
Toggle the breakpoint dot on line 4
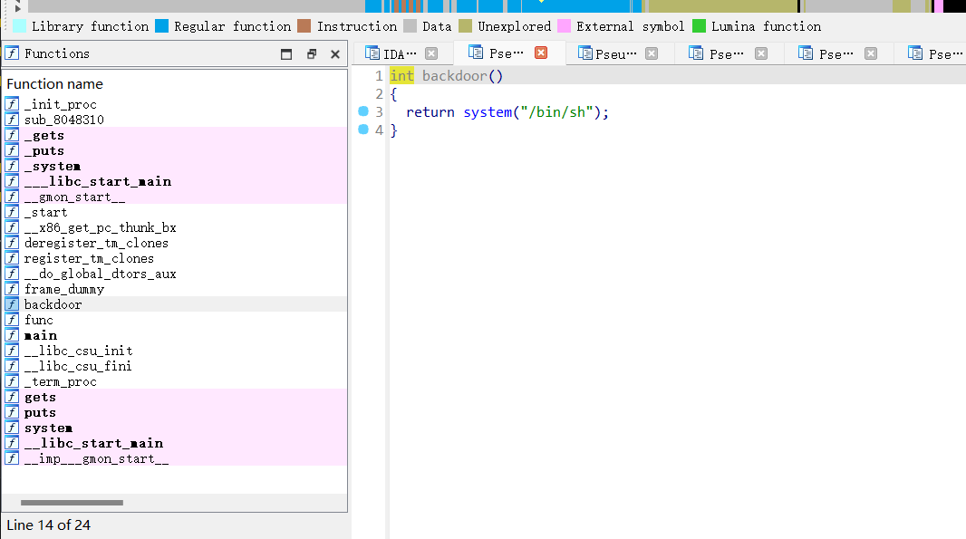tap(363, 129)
